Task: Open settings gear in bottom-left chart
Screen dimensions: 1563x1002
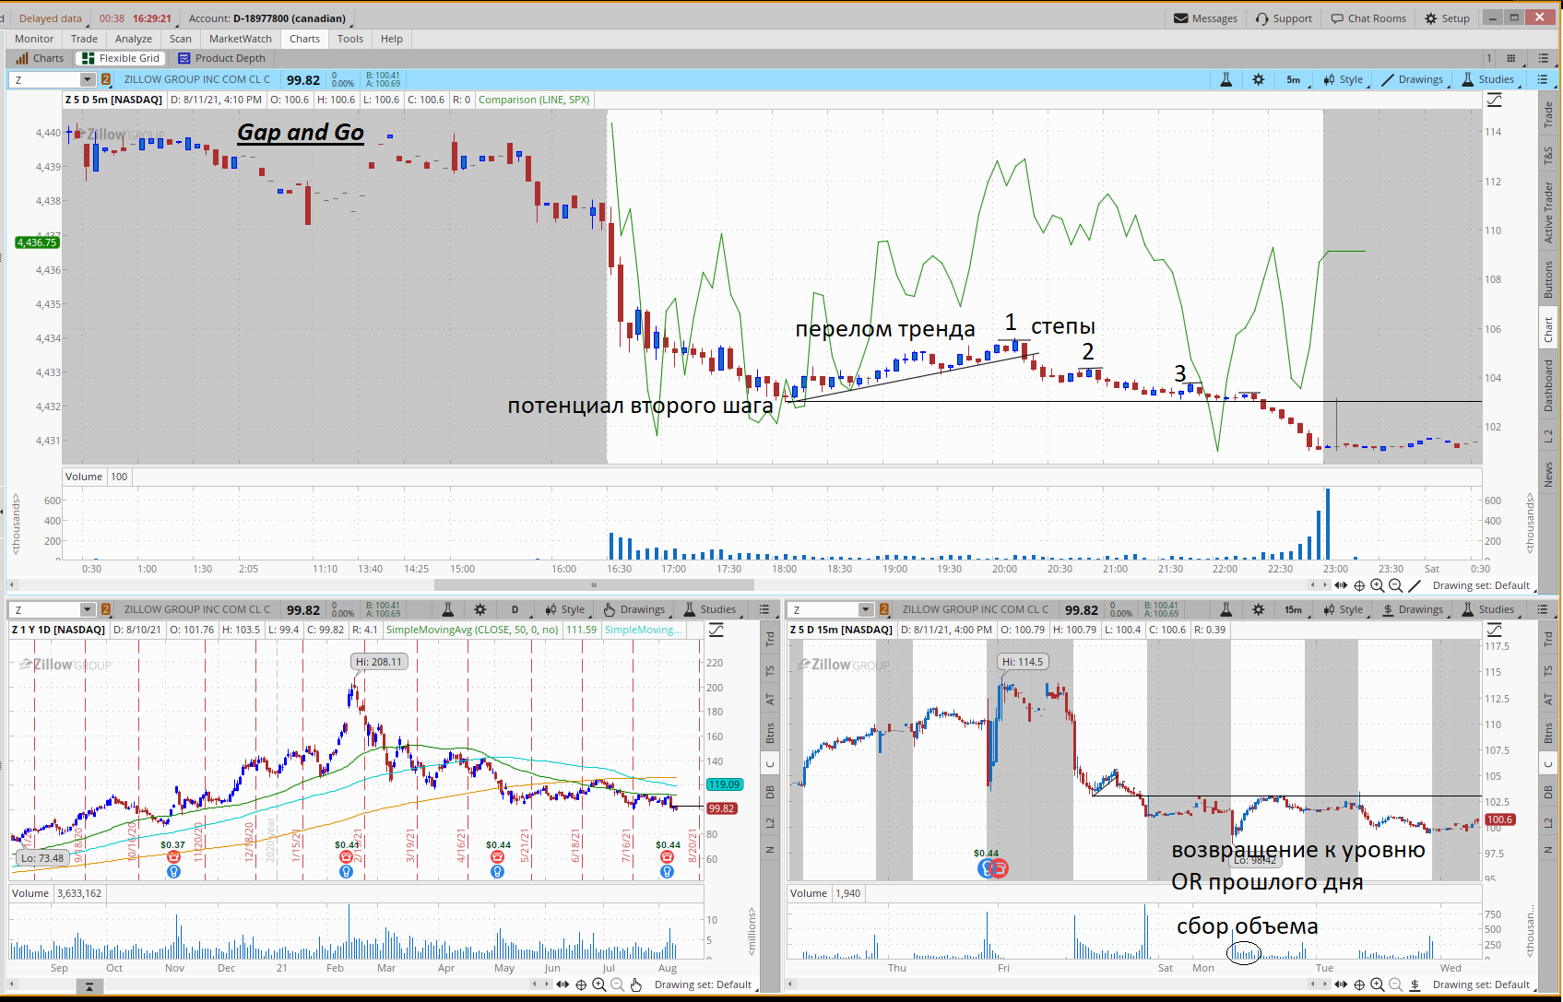Action: point(480,609)
